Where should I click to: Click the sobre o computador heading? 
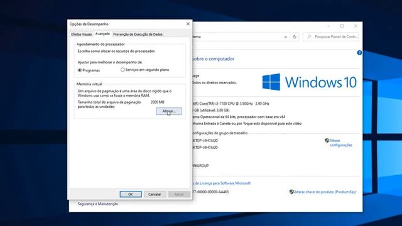click(x=214, y=58)
